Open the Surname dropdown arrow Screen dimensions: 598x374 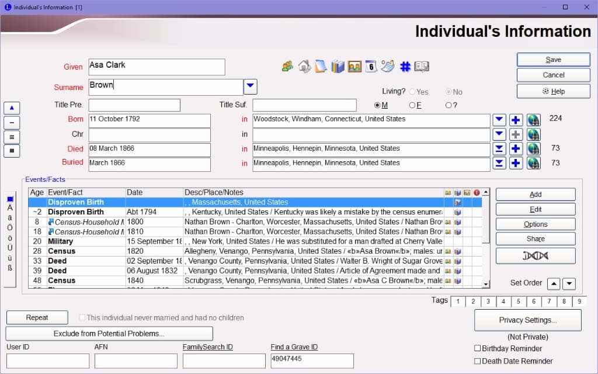pos(251,87)
